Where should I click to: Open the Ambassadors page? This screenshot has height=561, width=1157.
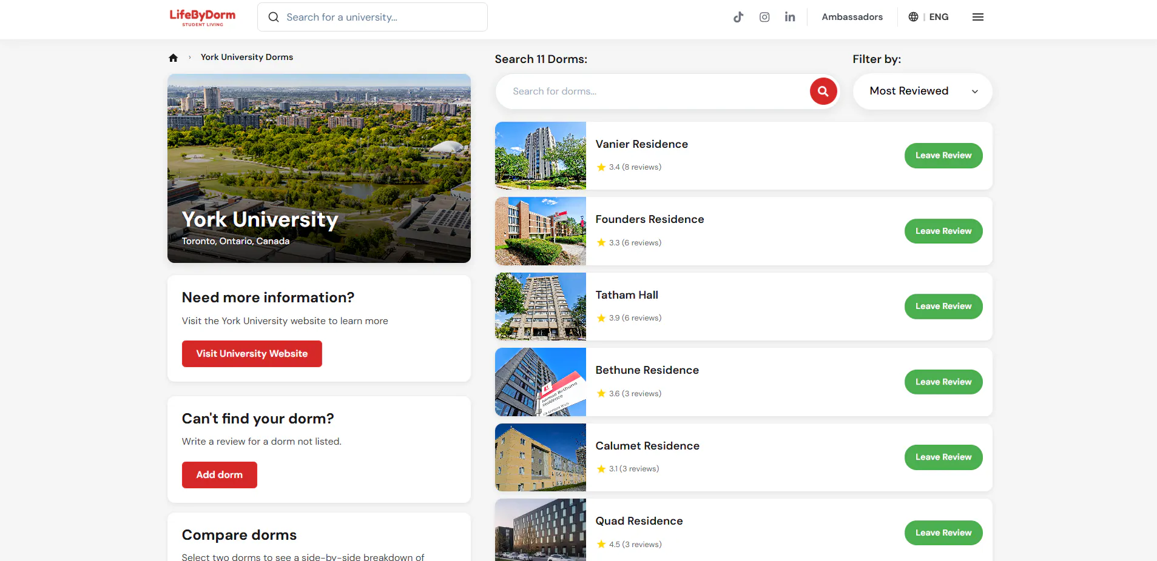(852, 17)
